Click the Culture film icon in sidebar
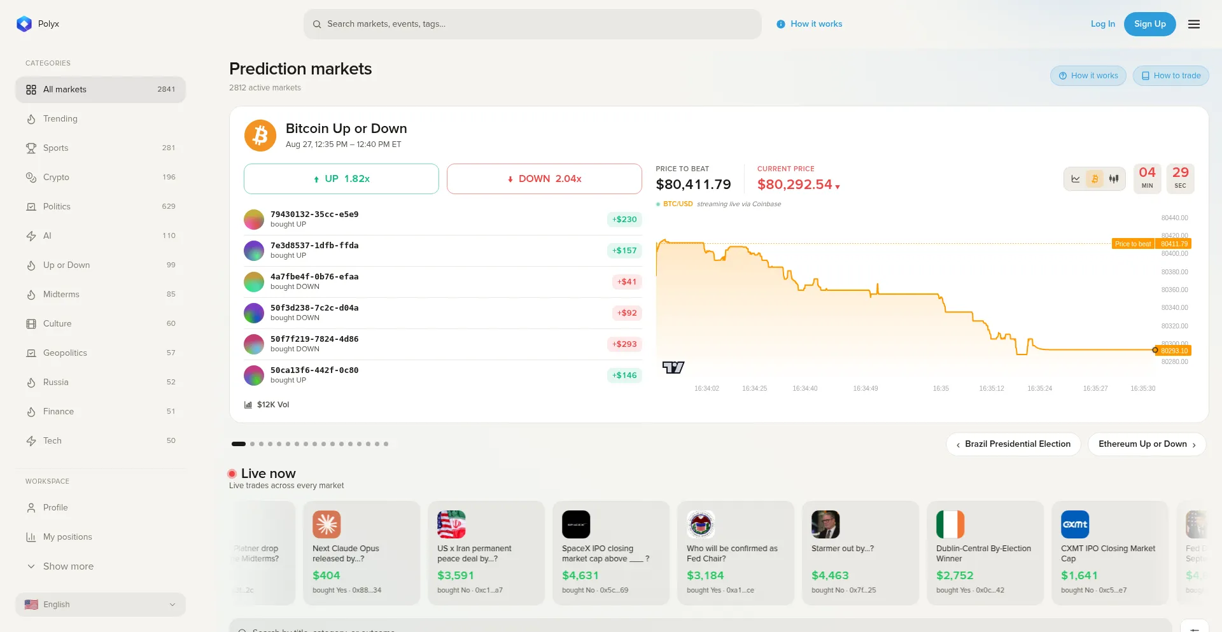1222x632 pixels. click(31, 324)
